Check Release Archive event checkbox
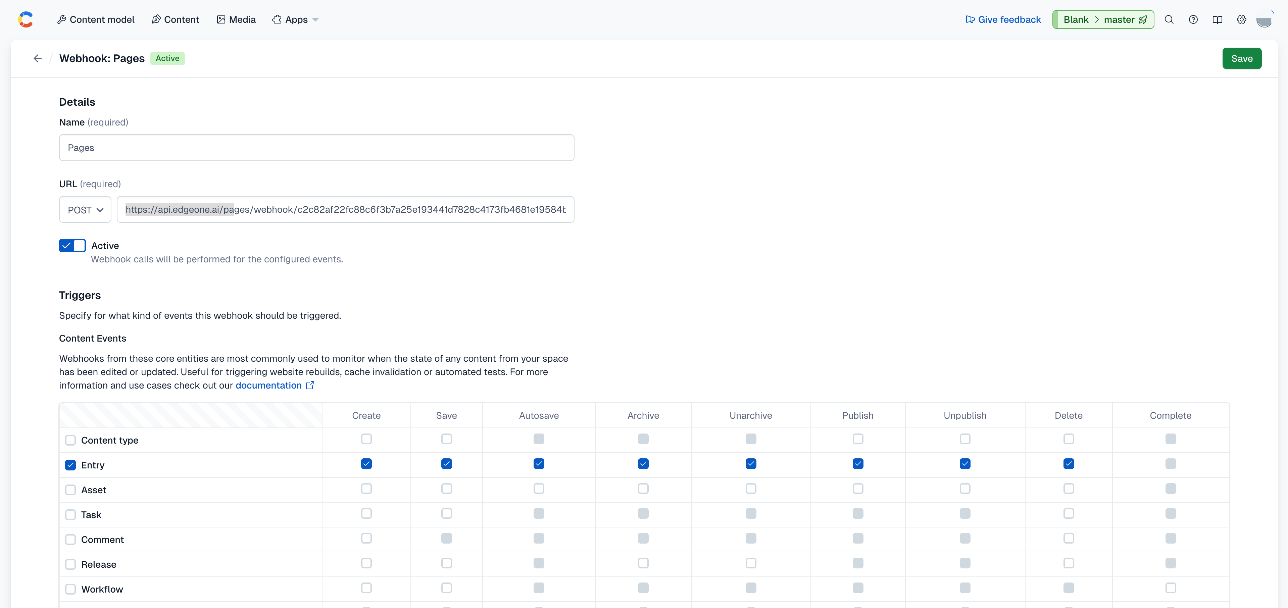 (643, 563)
